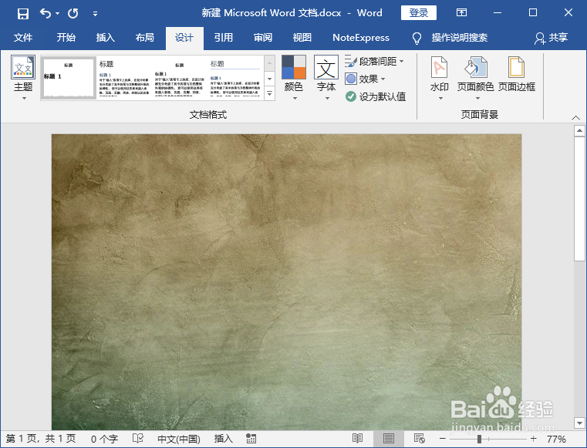Expand the 主题 dropdown arrow
Image resolution: width=587 pixels, height=448 pixels.
[x=24, y=99]
